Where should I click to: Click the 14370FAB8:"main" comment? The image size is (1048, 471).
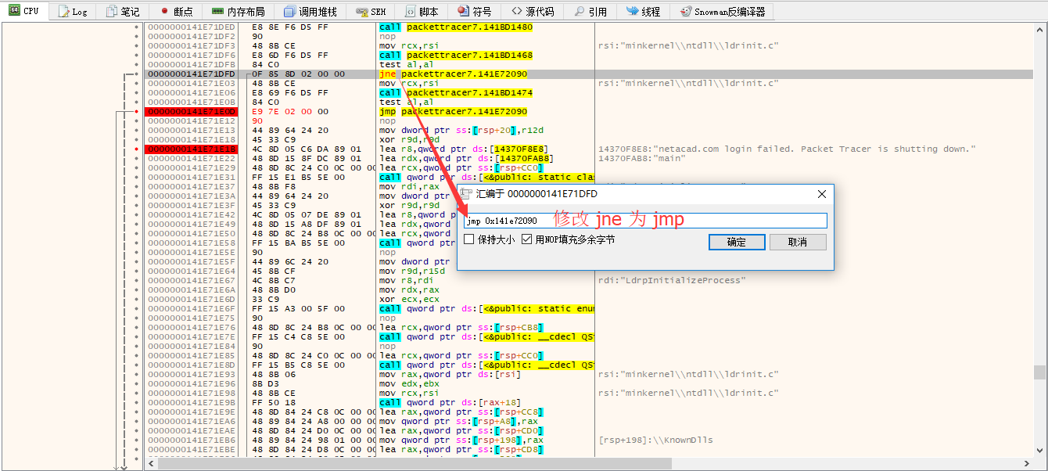pyautogui.click(x=642, y=159)
